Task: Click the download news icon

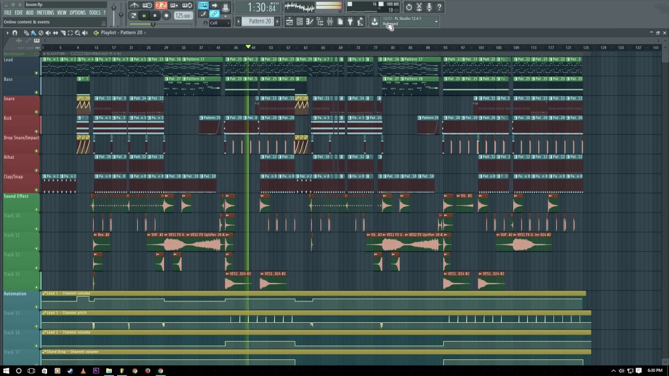Action: [374, 21]
